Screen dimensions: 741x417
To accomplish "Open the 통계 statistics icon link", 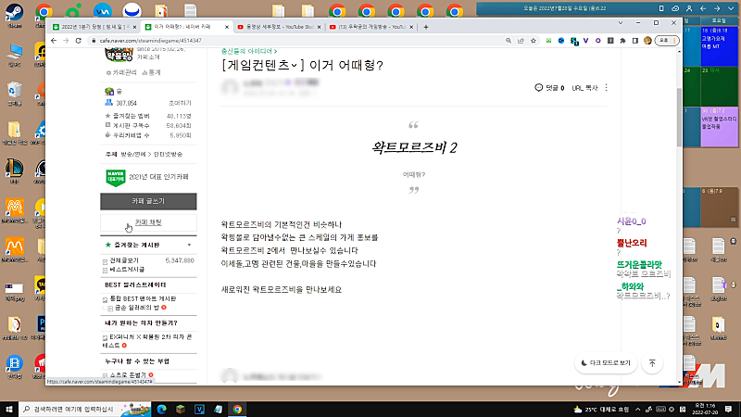I will pyautogui.click(x=152, y=71).
